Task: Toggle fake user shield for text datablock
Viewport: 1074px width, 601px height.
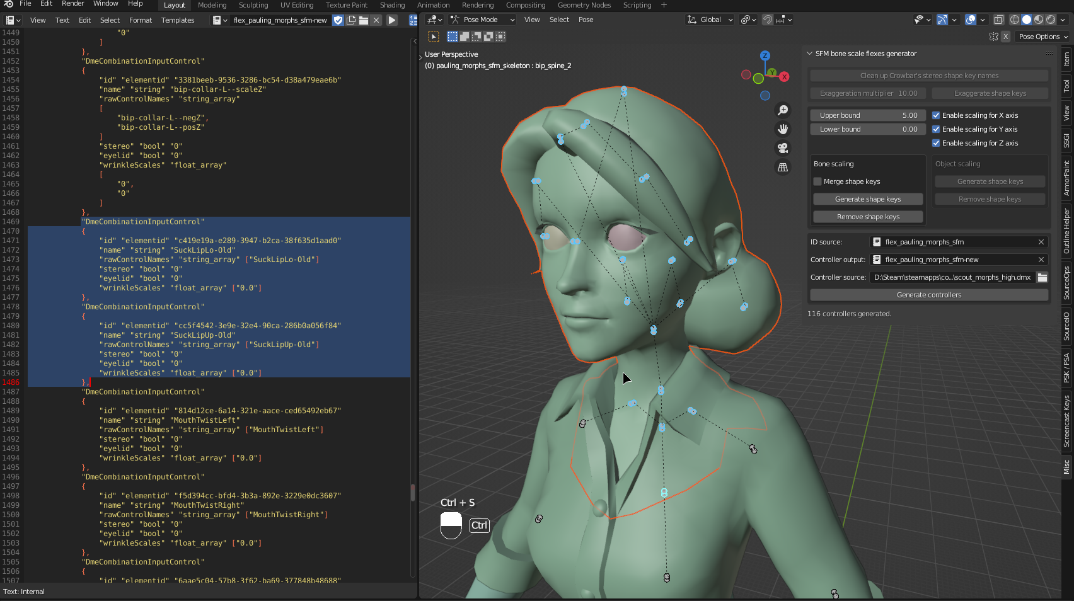Action: (338, 20)
